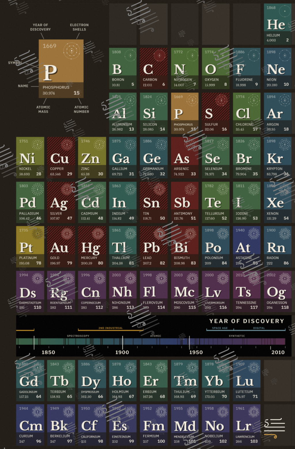The width and height of the screenshot is (295, 449).
Task: Choose the Tin element tile
Action: click(154, 202)
